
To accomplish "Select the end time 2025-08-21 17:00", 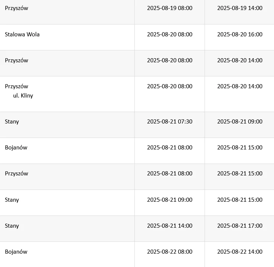I will pyautogui.click(x=240, y=225).
